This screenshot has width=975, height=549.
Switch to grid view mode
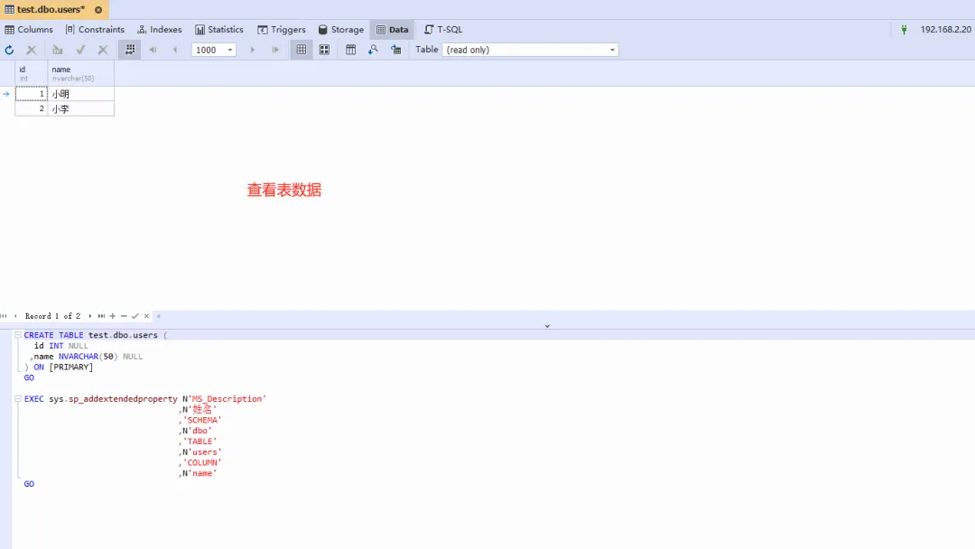pos(302,50)
